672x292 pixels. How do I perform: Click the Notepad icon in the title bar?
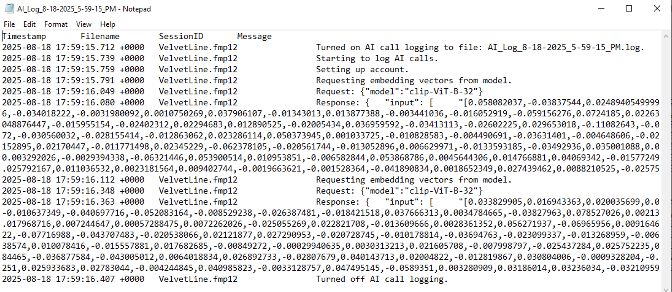pyautogui.click(x=9, y=9)
